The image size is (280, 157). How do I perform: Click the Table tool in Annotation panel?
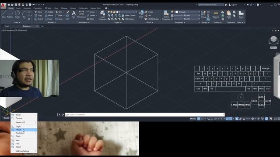coord(91,19)
